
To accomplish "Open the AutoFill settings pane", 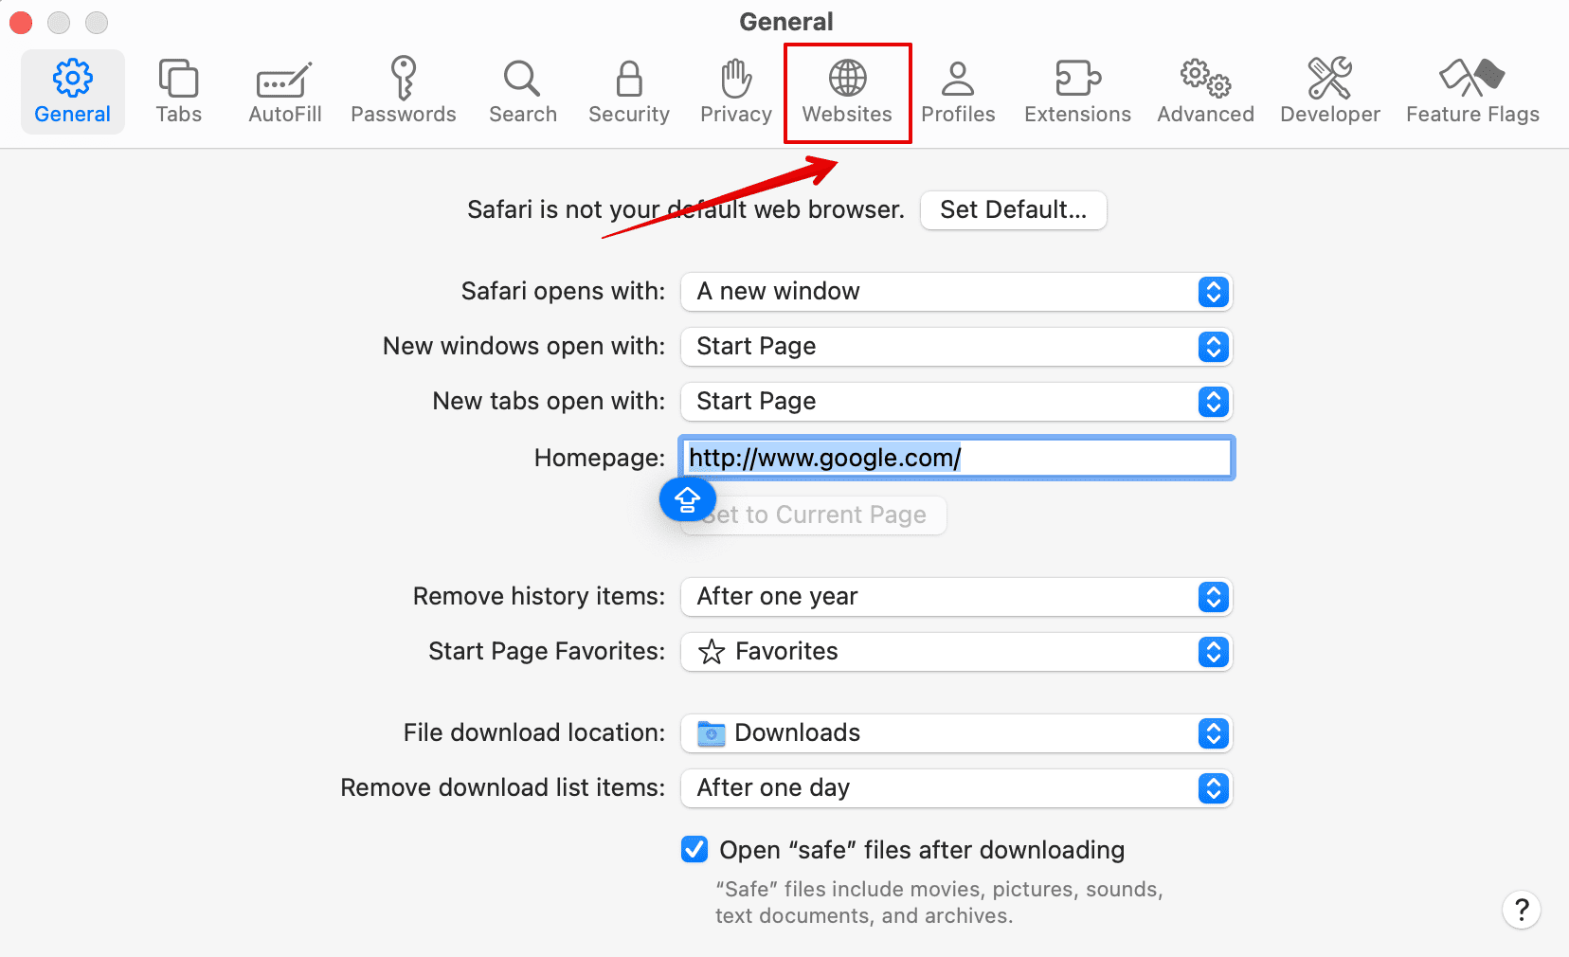I will (x=284, y=92).
